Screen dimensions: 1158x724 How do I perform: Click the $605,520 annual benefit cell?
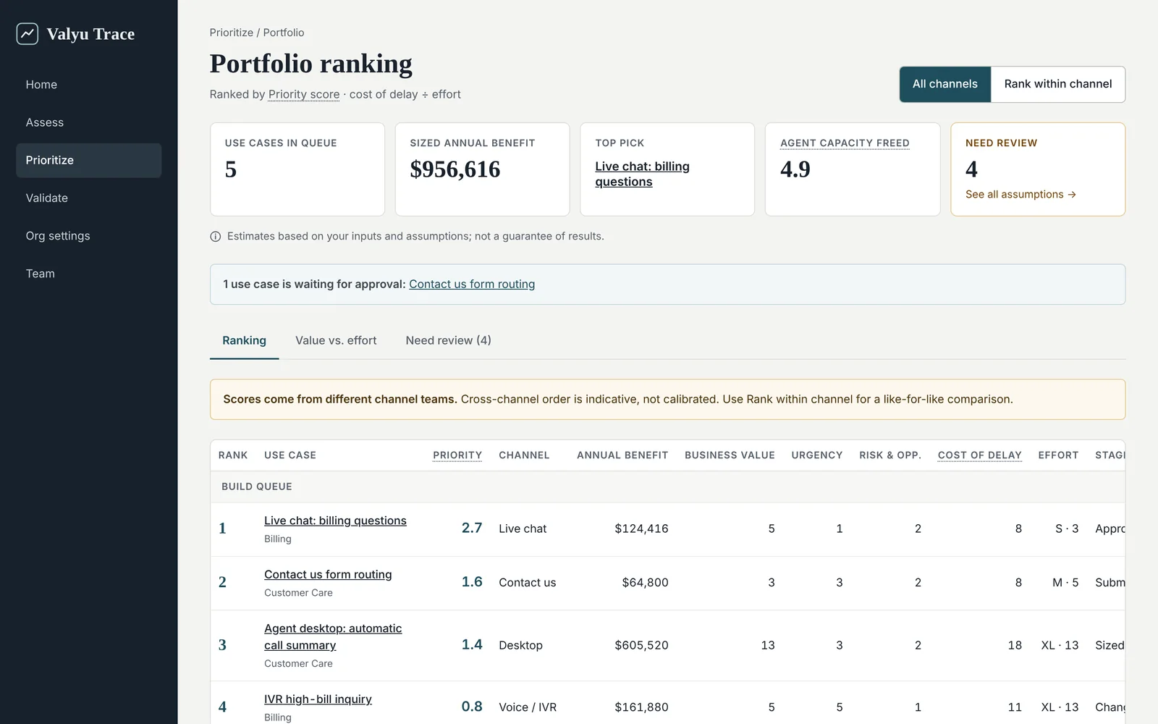(x=641, y=645)
